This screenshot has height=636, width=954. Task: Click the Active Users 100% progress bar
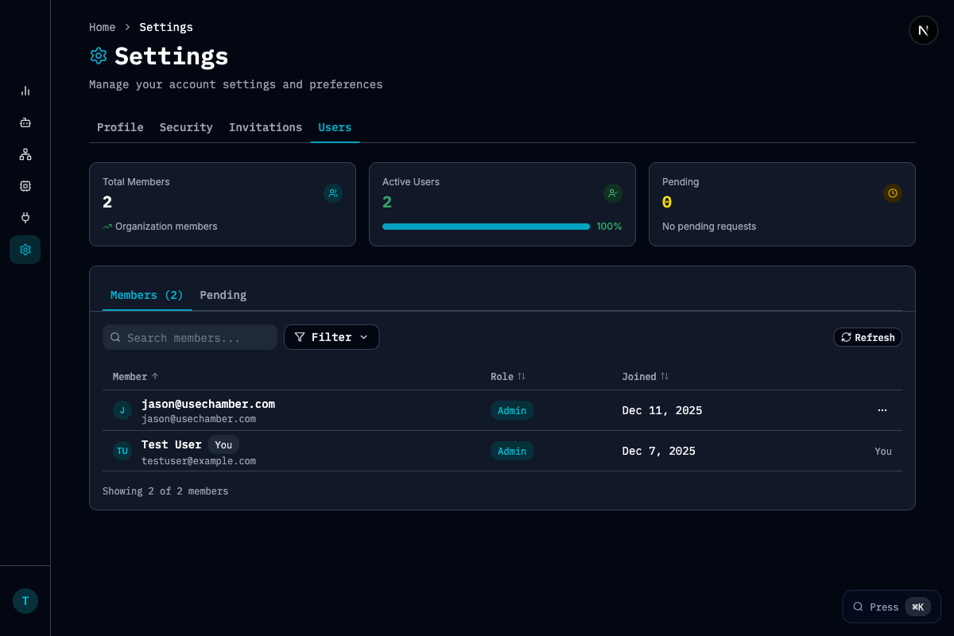(487, 227)
